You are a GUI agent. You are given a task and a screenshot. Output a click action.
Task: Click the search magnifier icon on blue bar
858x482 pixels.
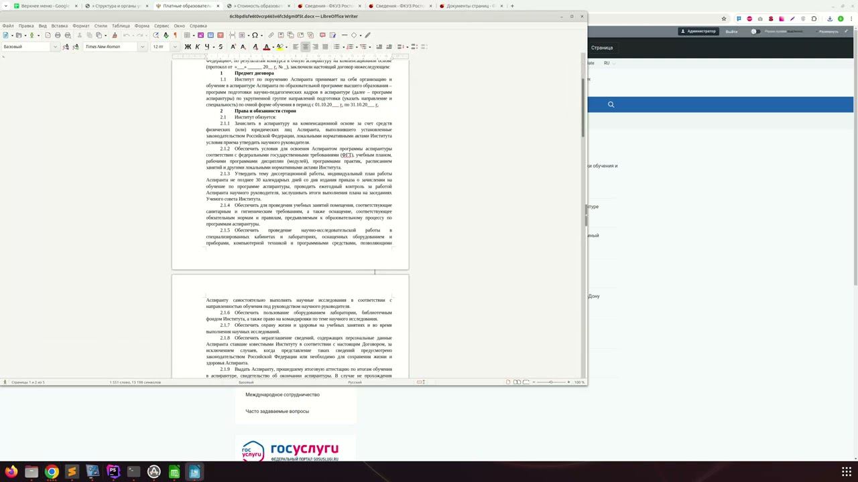[611, 104]
